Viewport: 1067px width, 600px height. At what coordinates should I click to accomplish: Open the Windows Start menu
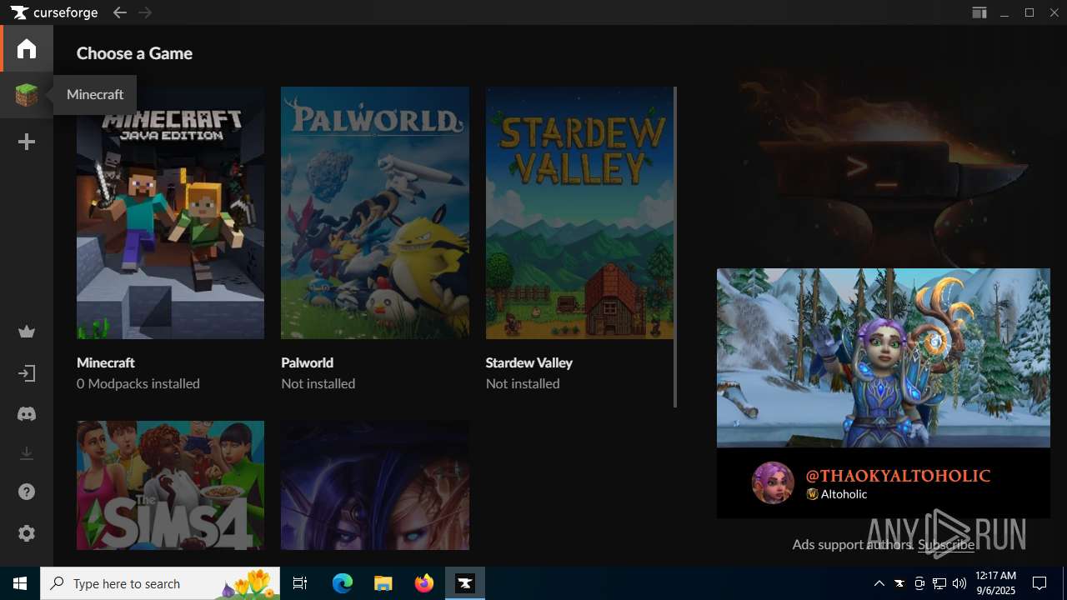pos(20,583)
